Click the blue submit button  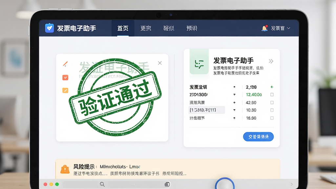point(259,137)
